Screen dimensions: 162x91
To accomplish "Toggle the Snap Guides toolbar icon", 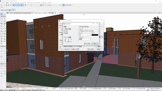I will [18, 5].
